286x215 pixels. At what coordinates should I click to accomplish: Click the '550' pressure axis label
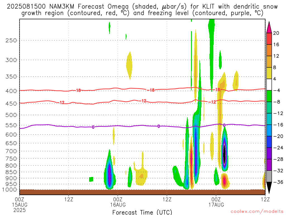11,125
